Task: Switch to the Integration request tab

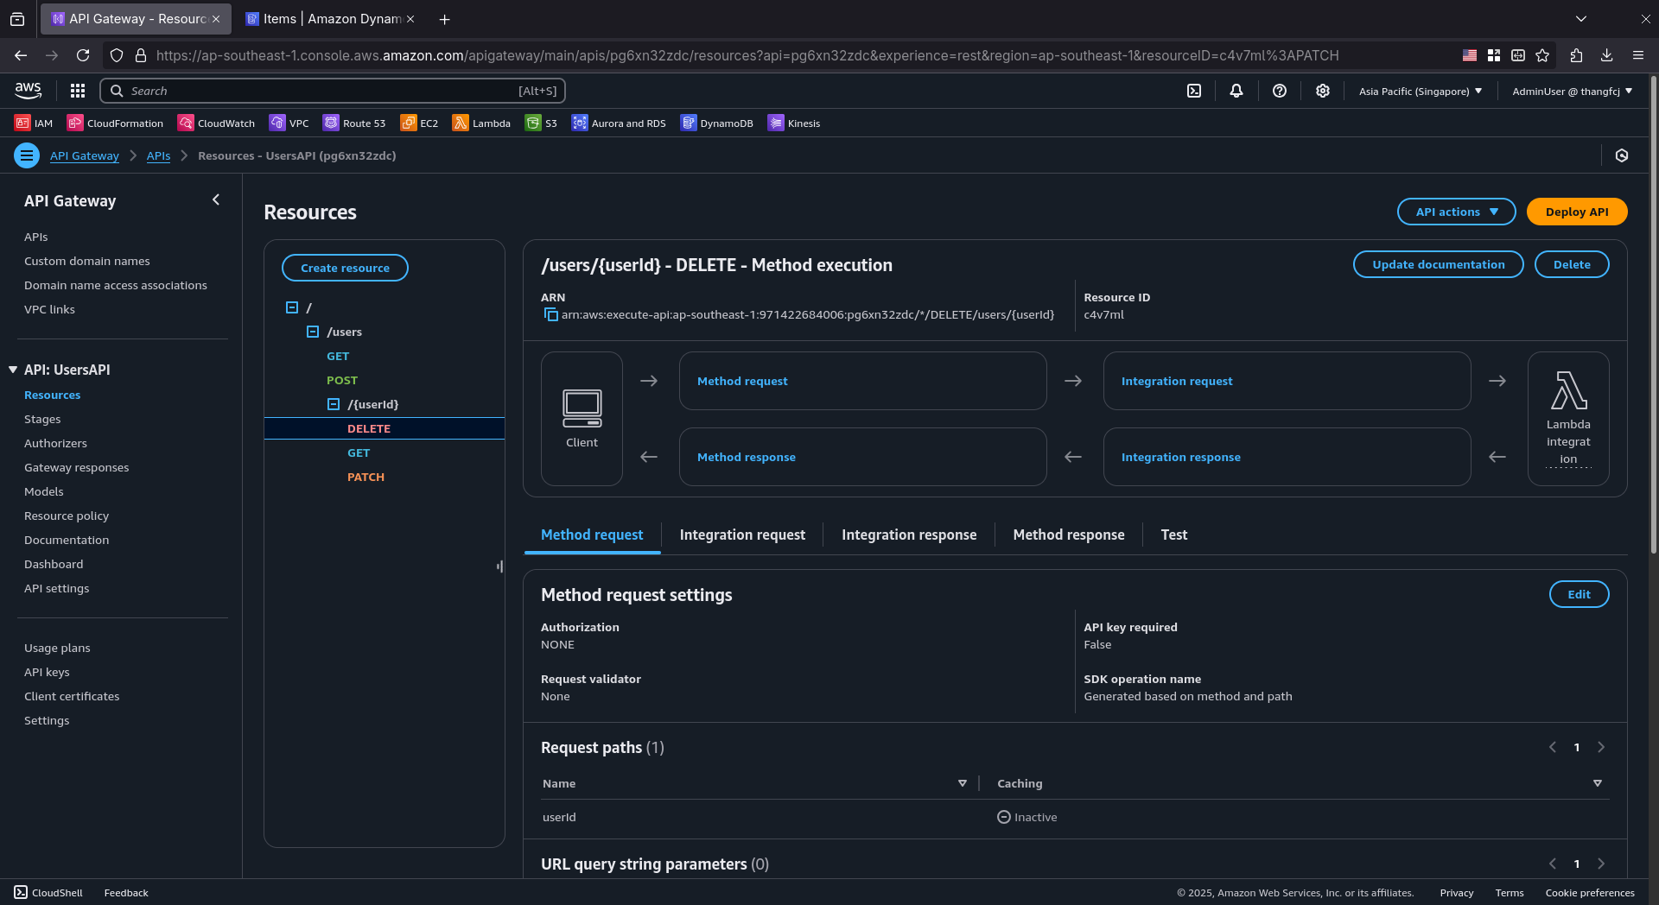Action: (x=742, y=535)
